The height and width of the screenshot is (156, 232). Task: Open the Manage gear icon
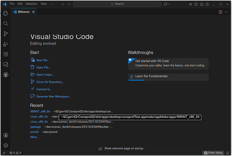tap(6, 145)
